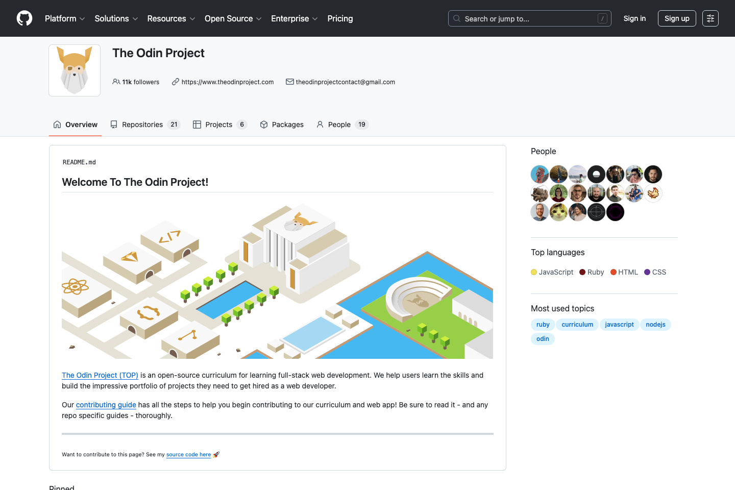Click the magnifying glass icon in search bar
This screenshot has width=735, height=490.
(457, 18)
